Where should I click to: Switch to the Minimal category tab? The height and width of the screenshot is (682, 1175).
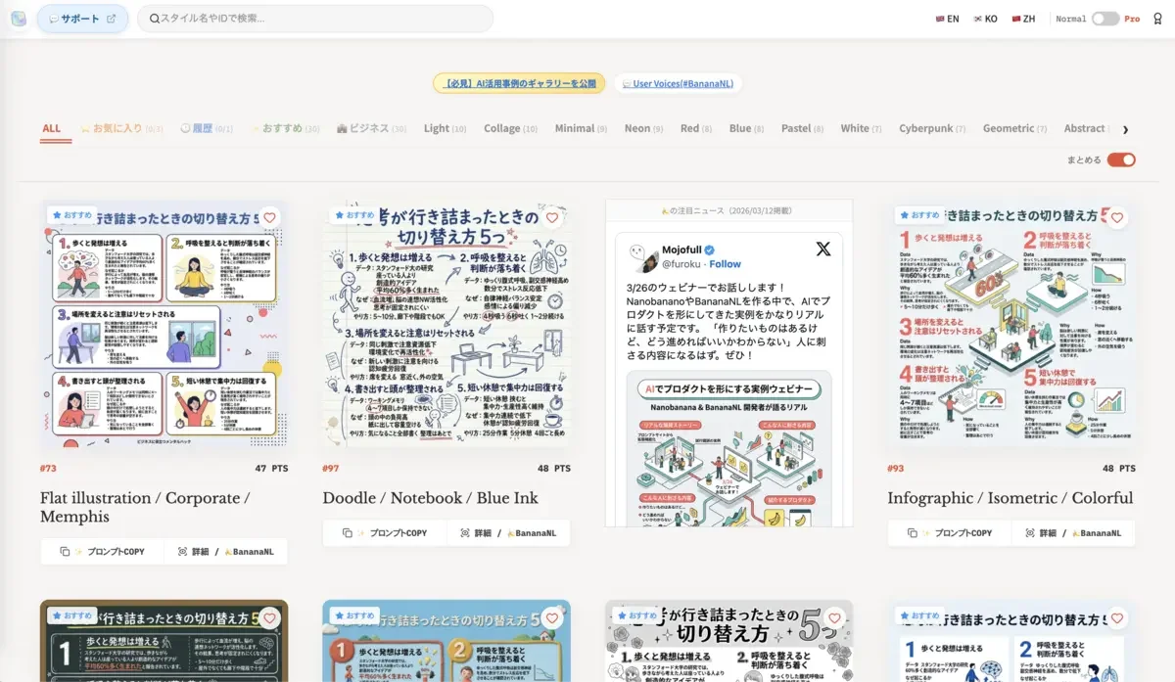(x=580, y=128)
